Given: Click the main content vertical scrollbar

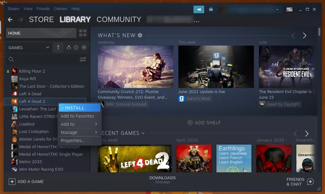Looking at the screenshot, I should (319, 32).
